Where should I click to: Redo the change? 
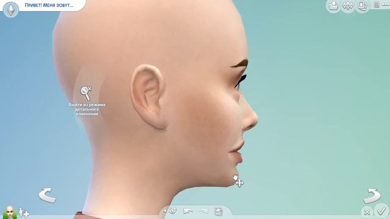pos(204,211)
